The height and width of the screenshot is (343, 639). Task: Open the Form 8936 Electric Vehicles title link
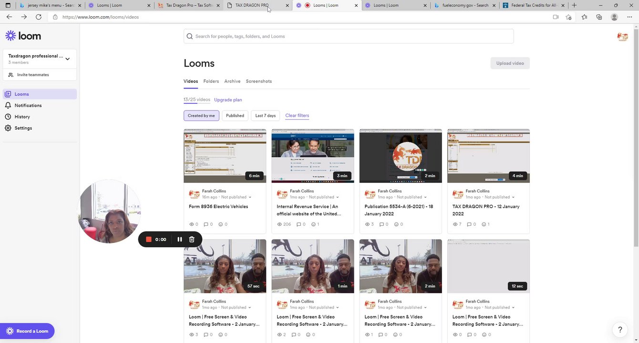pyautogui.click(x=218, y=207)
